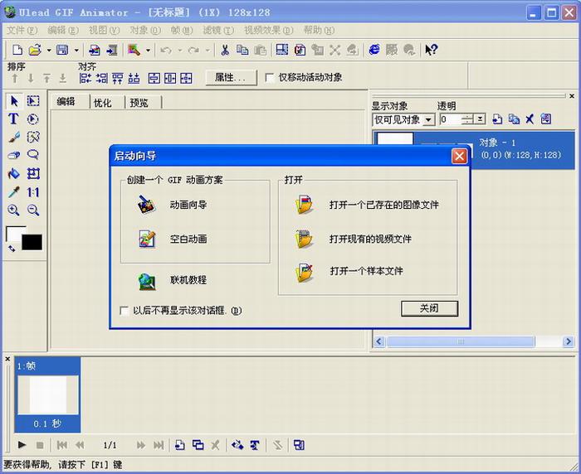
Task: Expand the Redo history dropdown arrow
Action: (207, 50)
